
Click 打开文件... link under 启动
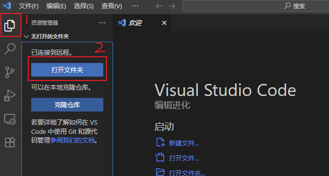[184, 158]
